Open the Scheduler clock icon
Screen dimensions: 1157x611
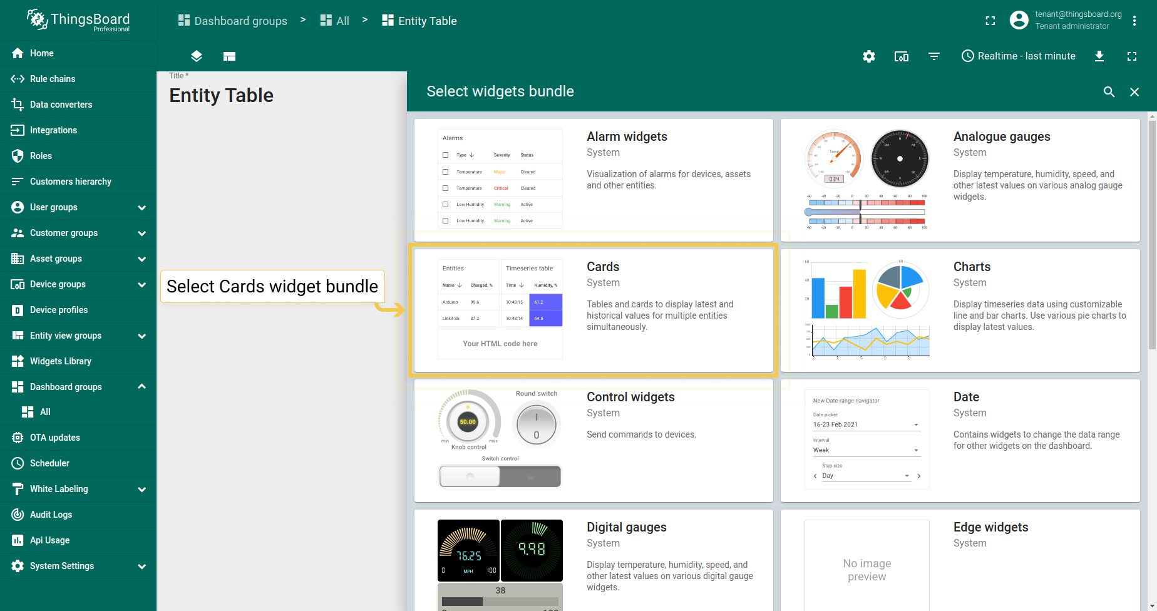[18, 463]
